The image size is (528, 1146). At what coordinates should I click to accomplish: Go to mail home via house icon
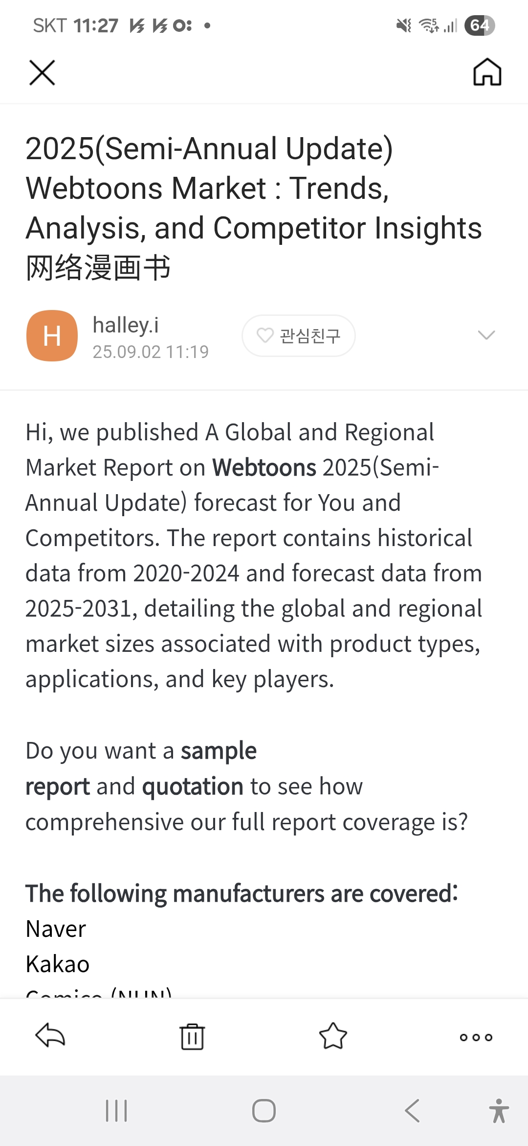(x=487, y=72)
